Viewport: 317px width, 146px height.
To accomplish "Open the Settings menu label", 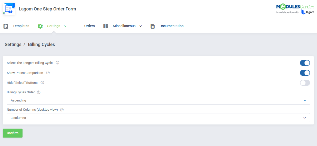I will pos(54,26).
